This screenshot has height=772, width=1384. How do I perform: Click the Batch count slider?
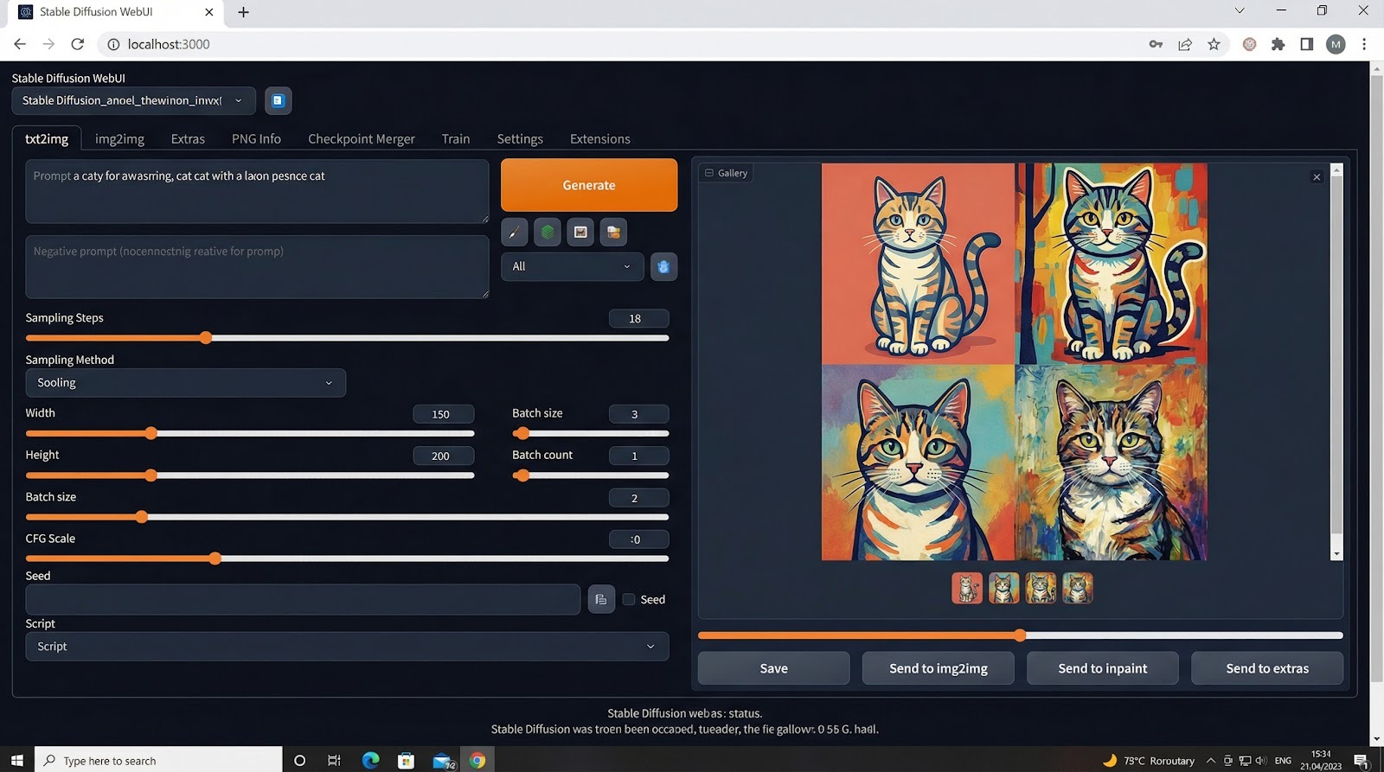591,475
